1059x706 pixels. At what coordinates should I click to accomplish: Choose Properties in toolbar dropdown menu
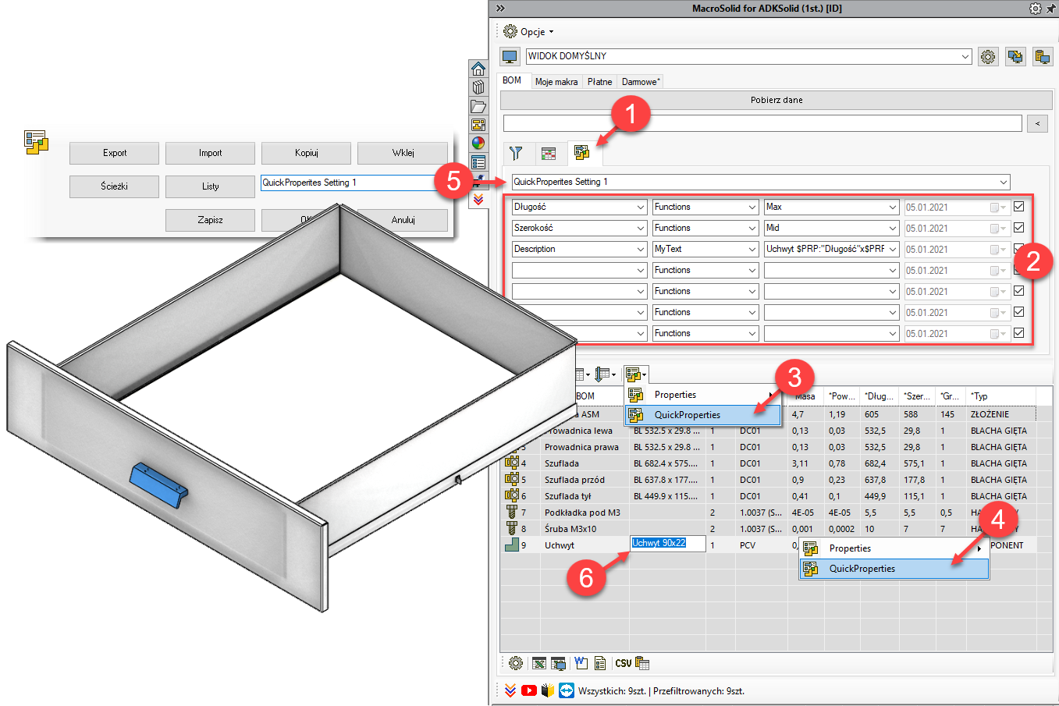[702, 395]
